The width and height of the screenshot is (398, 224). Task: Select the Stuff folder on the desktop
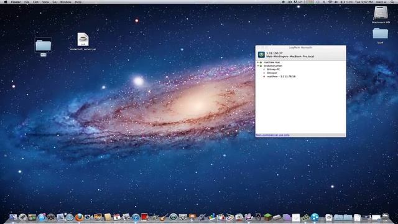coord(380,35)
